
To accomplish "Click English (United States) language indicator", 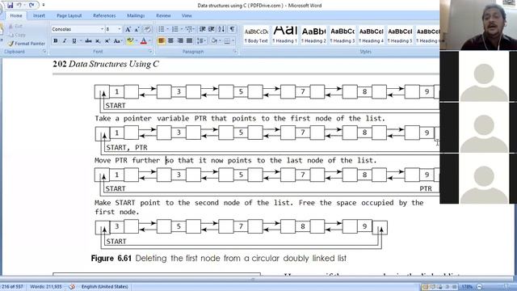I will coord(105,287).
